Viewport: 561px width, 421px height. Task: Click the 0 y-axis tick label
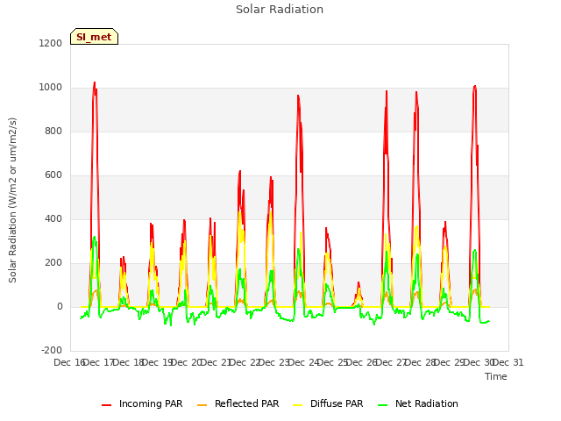[x=60, y=306]
